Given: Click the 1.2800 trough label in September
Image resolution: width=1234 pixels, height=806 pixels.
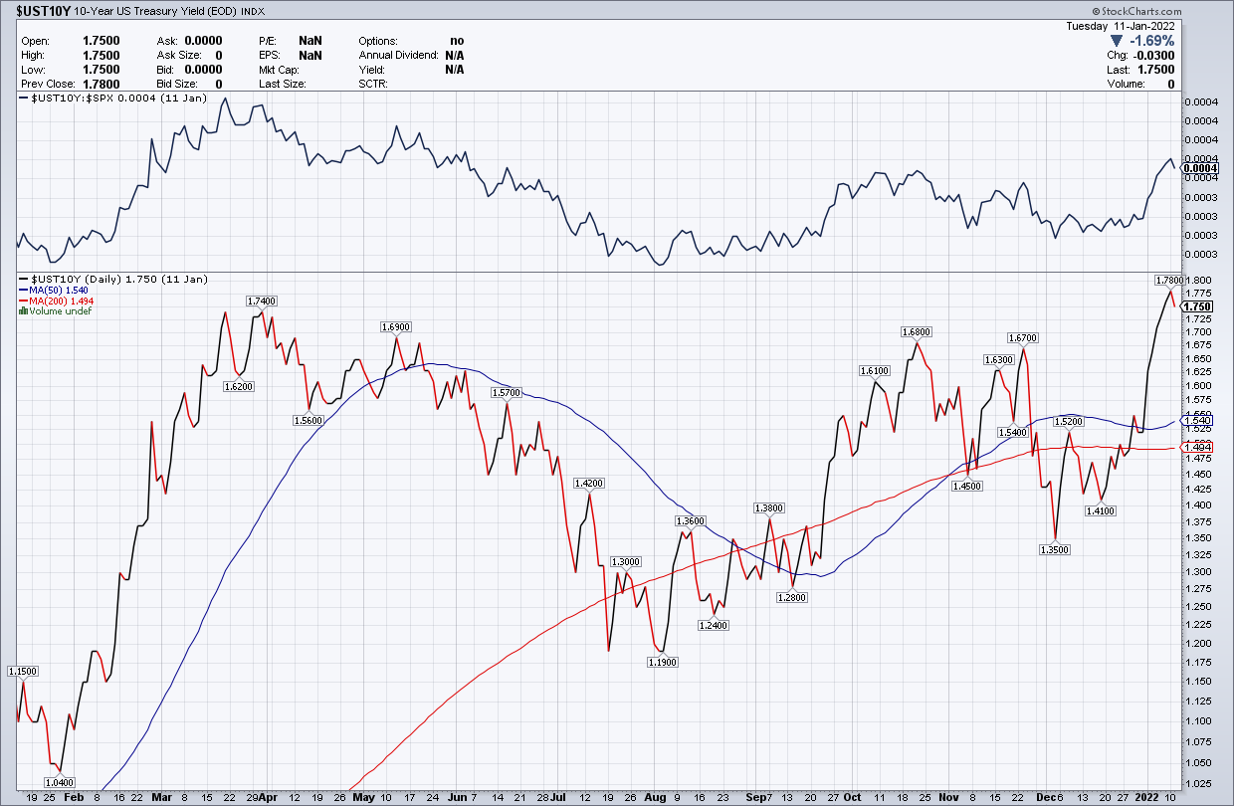Looking at the screenshot, I should coord(792,598).
